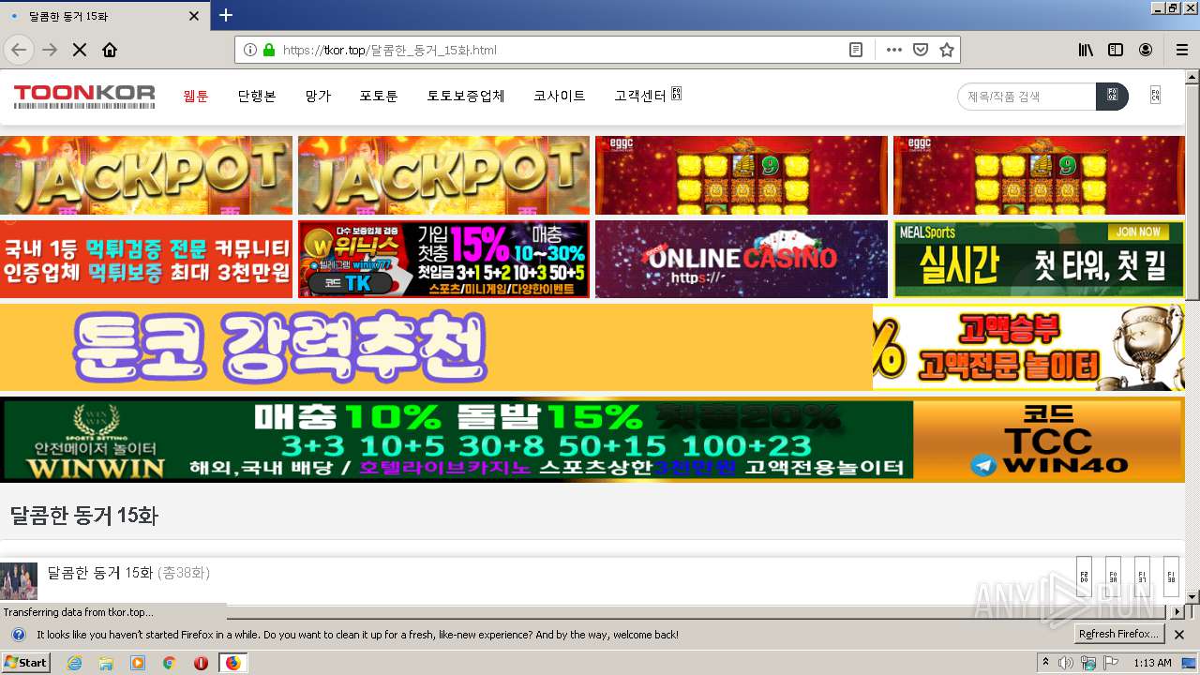Open the 포토툰 menu

pos(379,96)
